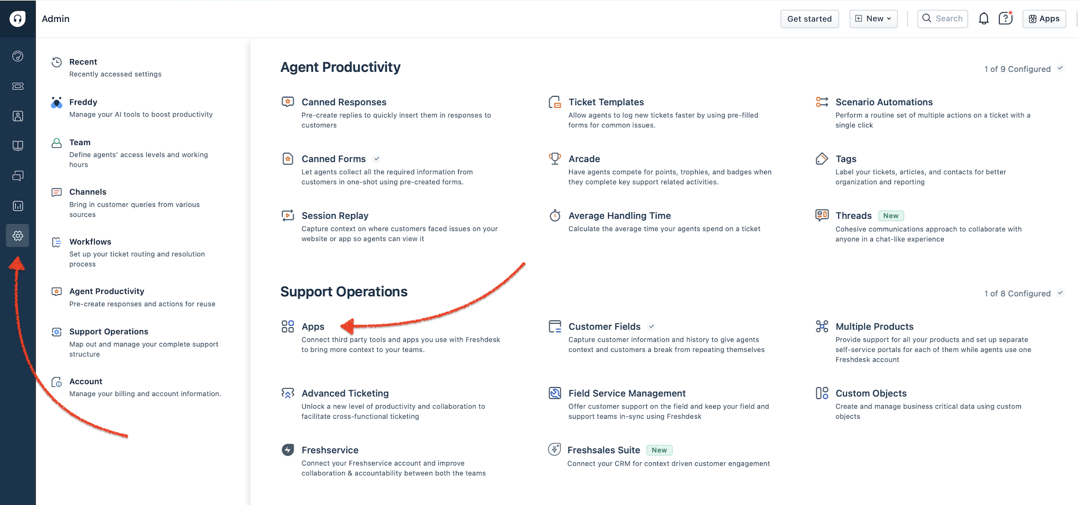
Task: Open the Dashboard icon in left sidebar
Action: point(18,56)
